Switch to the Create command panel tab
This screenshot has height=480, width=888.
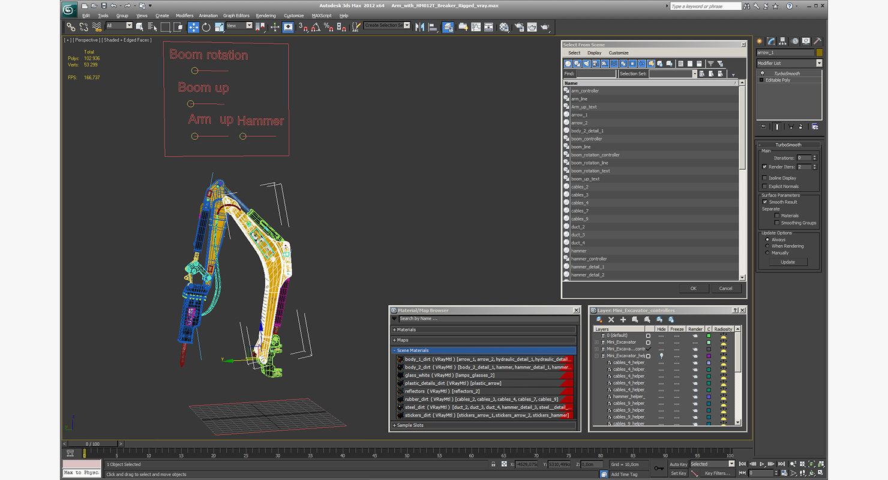click(x=760, y=41)
